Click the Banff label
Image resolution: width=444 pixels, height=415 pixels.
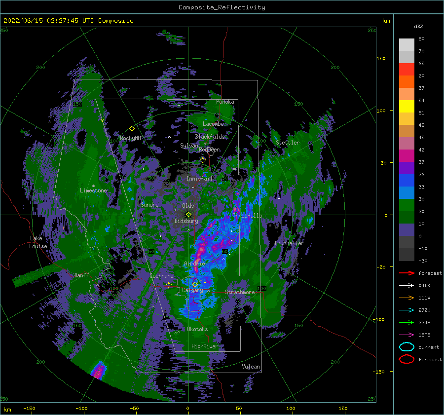[81, 275]
